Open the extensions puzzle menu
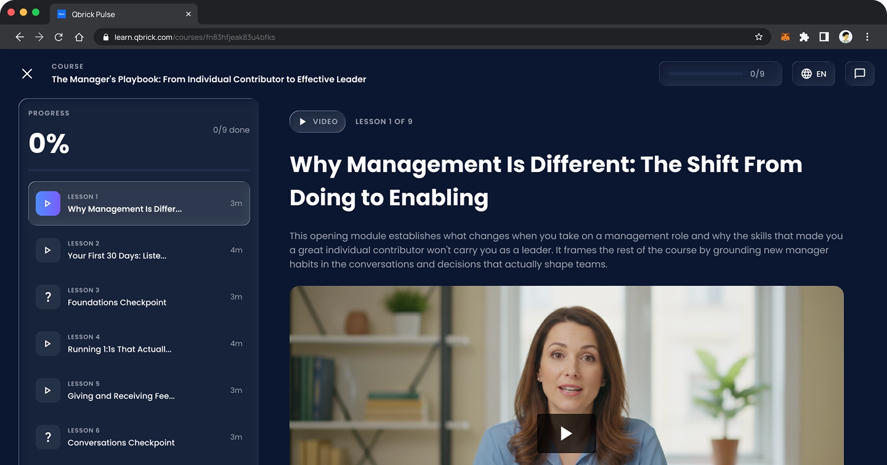 tap(804, 37)
